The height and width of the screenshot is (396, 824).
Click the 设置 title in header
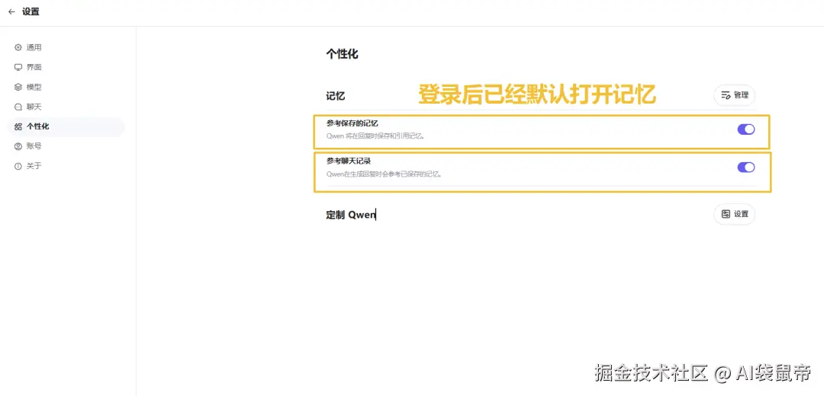pyautogui.click(x=31, y=12)
